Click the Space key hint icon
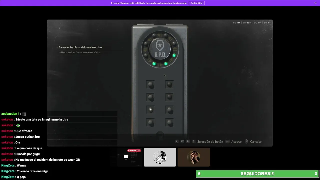This screenshot has height=180, width=320. (x=227, y=142)
